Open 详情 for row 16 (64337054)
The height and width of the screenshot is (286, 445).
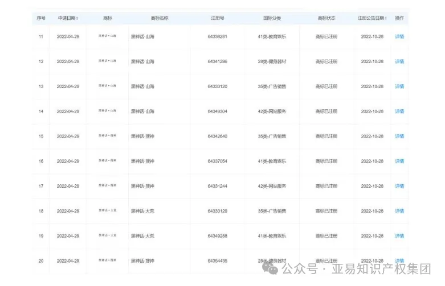[x=399, y=161]
